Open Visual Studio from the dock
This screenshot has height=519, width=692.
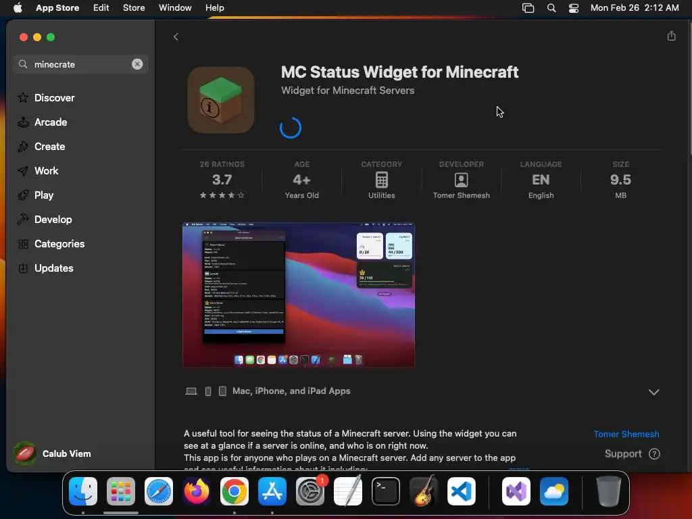pos(516,491)
